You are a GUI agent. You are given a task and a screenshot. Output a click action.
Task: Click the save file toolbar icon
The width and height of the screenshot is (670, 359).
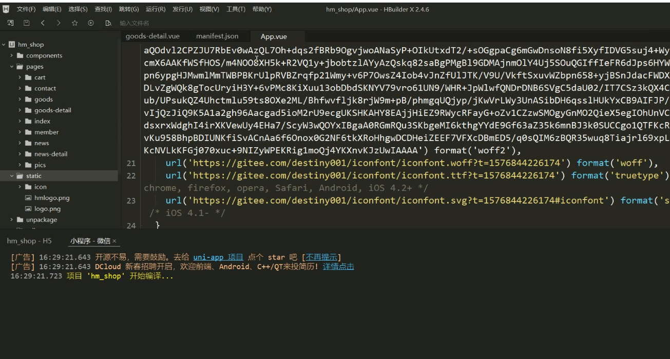click(27, 23)
